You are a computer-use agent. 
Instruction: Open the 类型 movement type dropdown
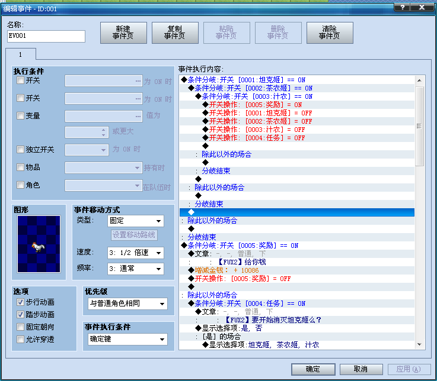(136, 221)
